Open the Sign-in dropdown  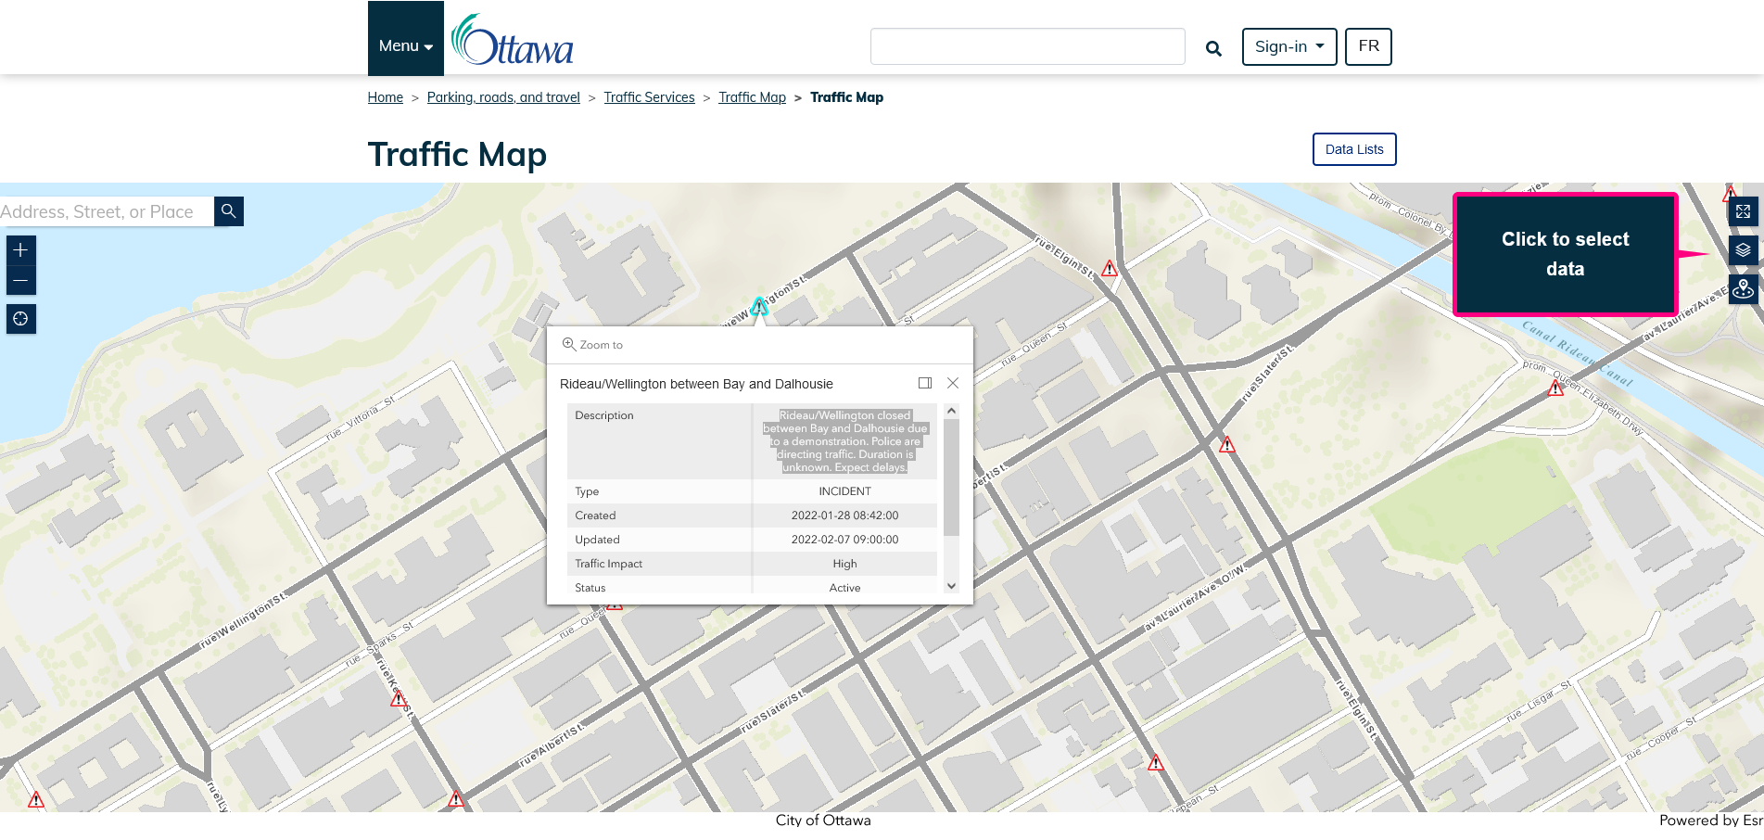tap(1289, 46)
